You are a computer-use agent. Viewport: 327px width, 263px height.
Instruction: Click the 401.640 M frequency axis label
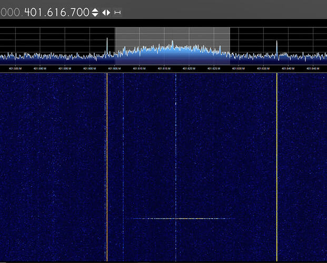tap(288, 69)
